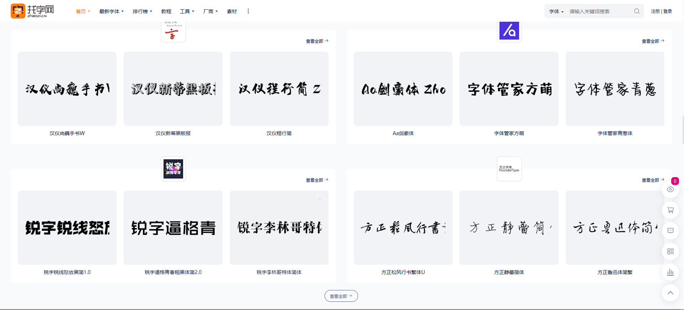Open the 方正静蕾简体 font preview
This screenshot has height=310, width=684.
pos(509,228)
